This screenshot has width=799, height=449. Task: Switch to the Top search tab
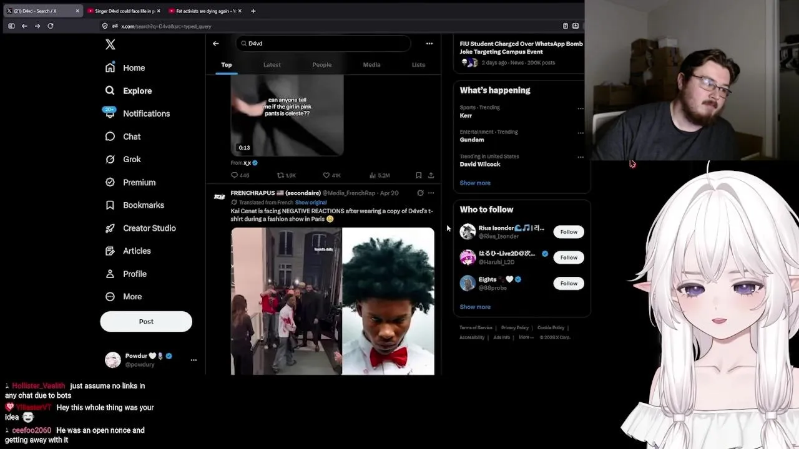(x=226, y=65)
